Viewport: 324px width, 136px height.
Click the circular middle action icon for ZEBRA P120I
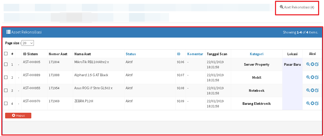[x=312, y=104]
